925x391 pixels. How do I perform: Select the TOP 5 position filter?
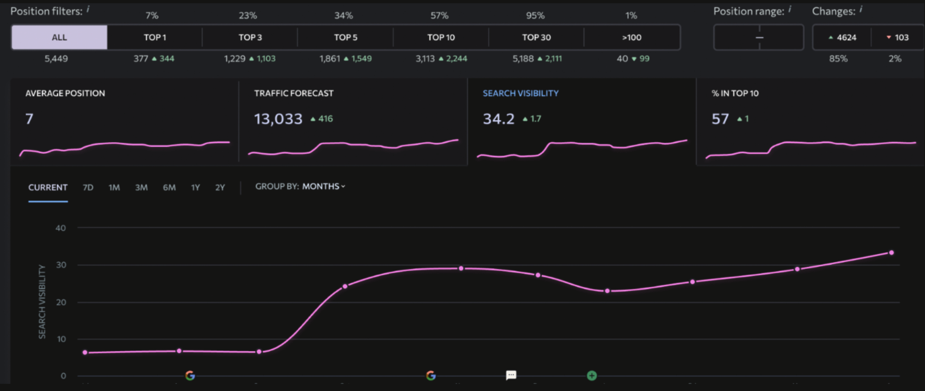(x=346, y=37)
